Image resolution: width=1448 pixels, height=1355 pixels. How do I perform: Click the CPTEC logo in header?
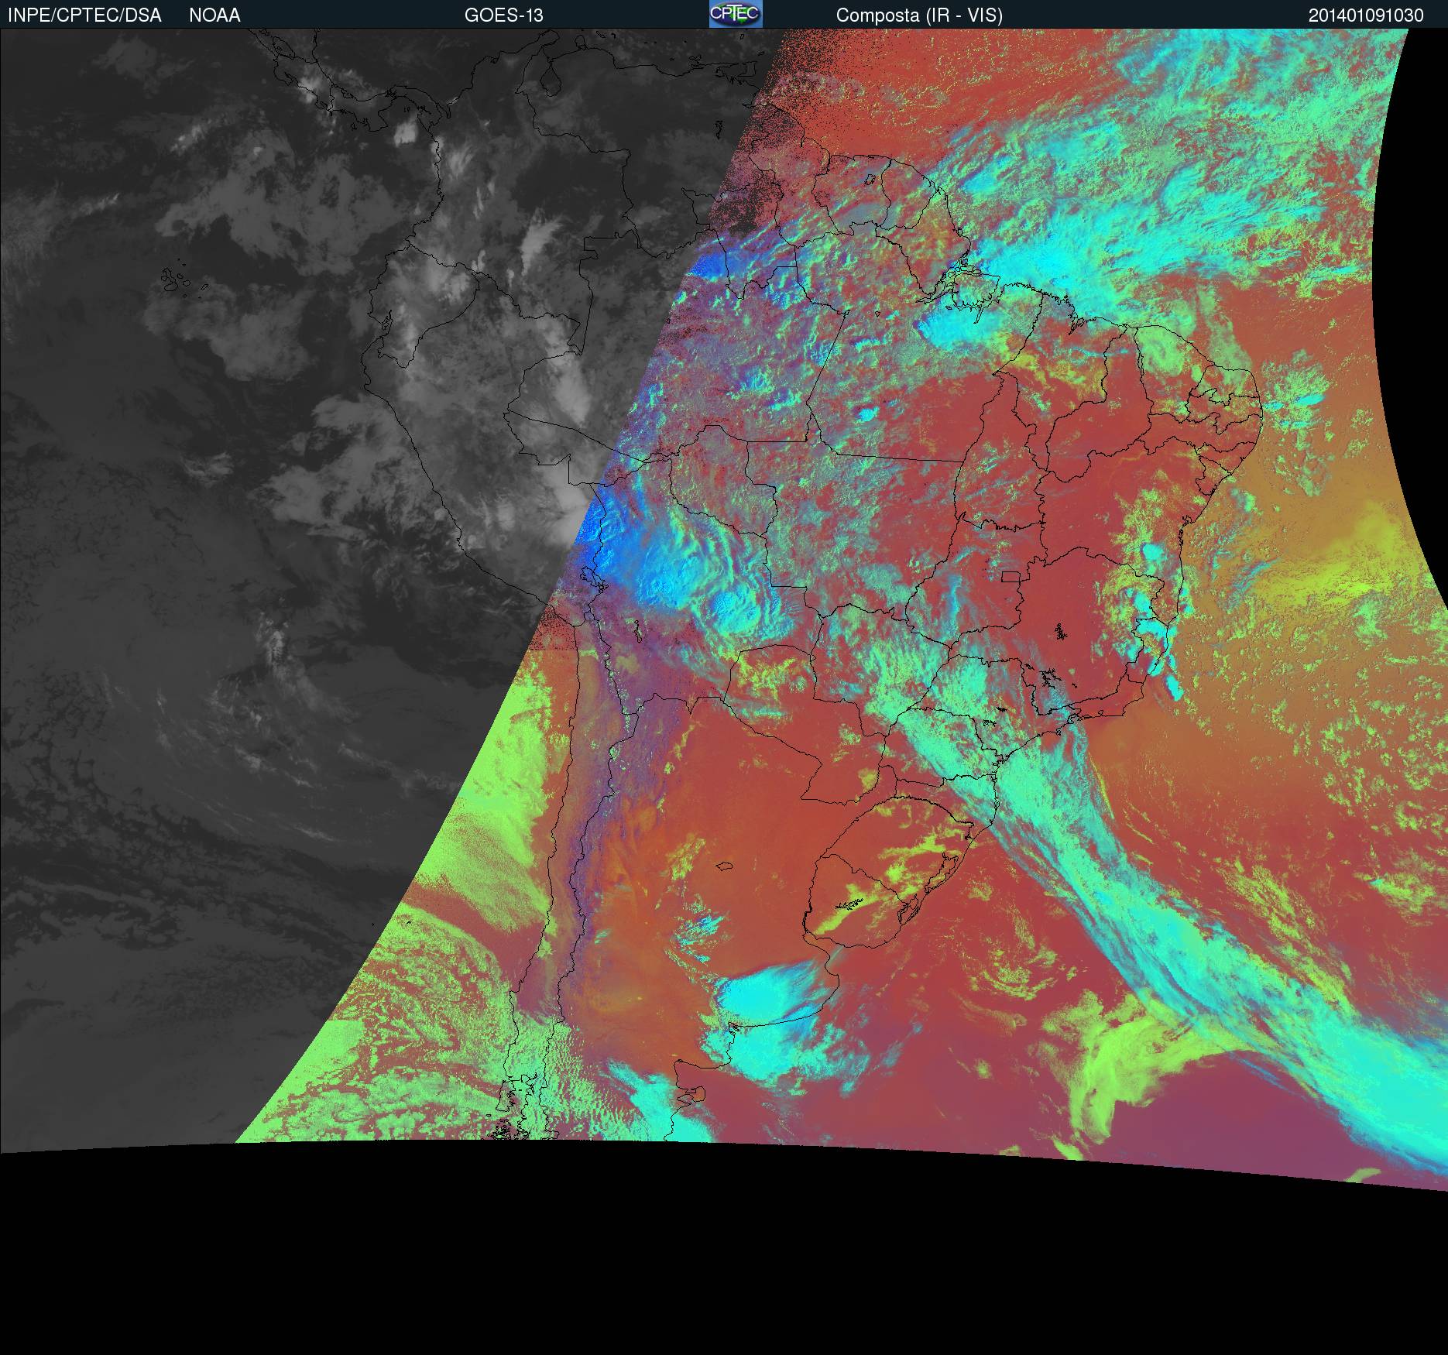tap(736, 14)
